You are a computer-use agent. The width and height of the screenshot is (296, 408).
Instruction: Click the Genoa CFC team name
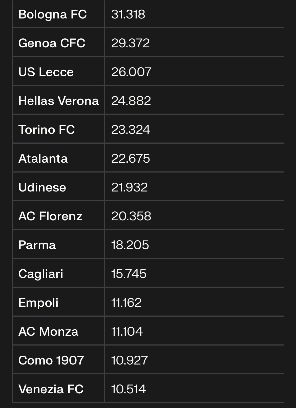tap(52, 43)
